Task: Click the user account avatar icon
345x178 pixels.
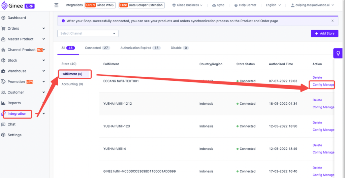Action: tap(293, 5)
